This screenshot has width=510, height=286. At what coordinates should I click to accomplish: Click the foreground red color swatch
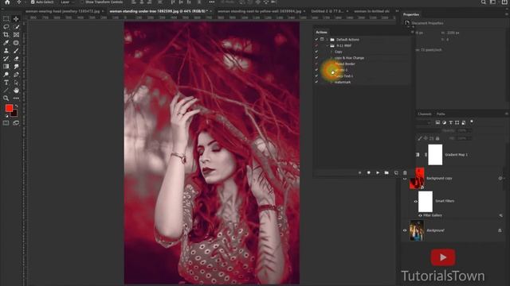[9, 108]
